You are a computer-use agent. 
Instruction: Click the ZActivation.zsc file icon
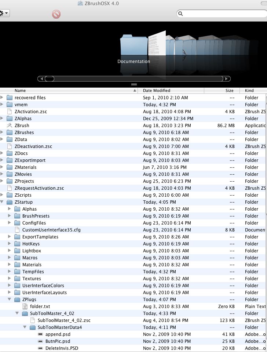coord(10,112)
